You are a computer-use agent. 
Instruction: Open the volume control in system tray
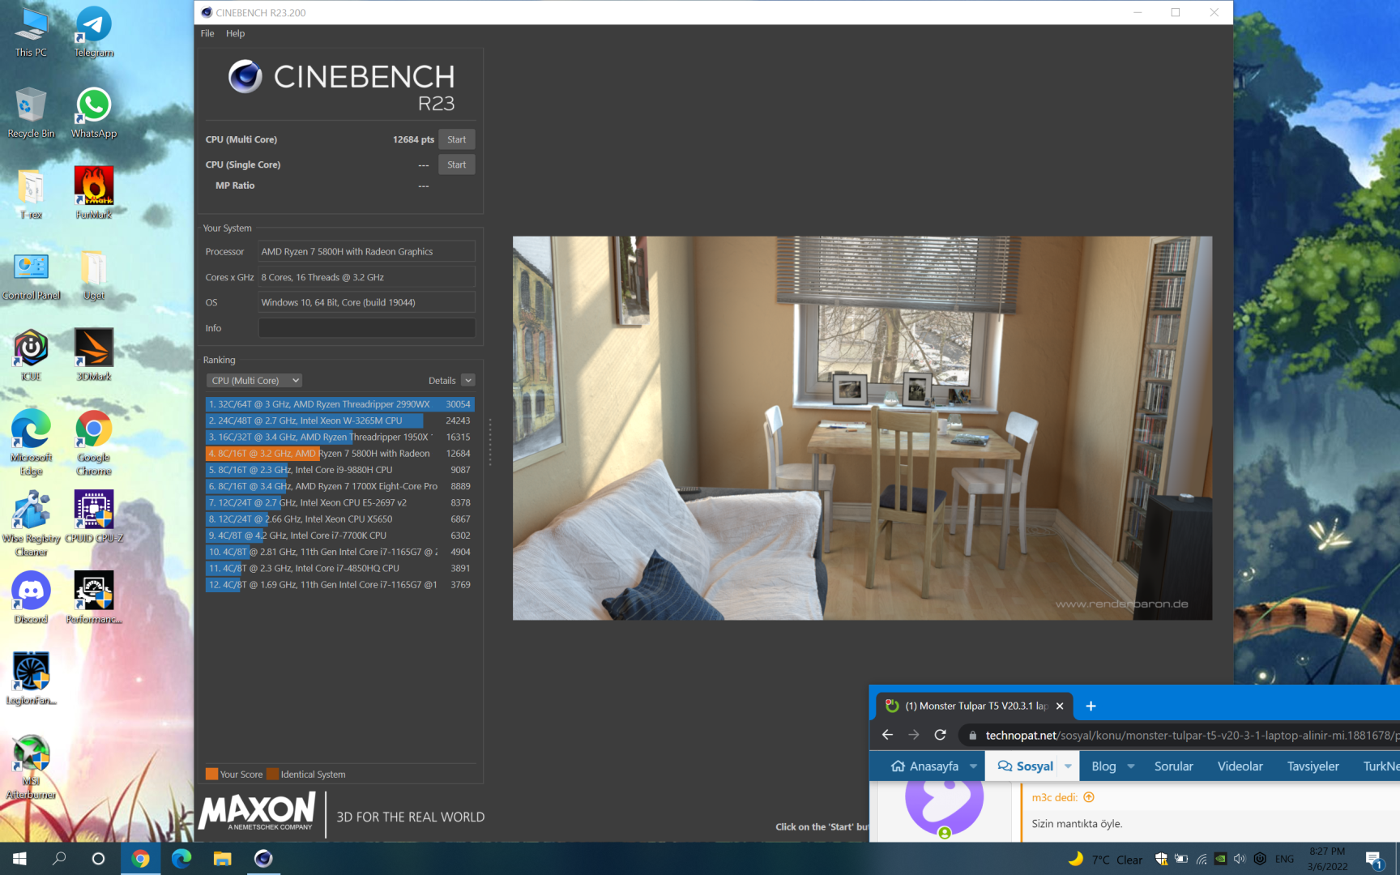tap(1240, 859)
